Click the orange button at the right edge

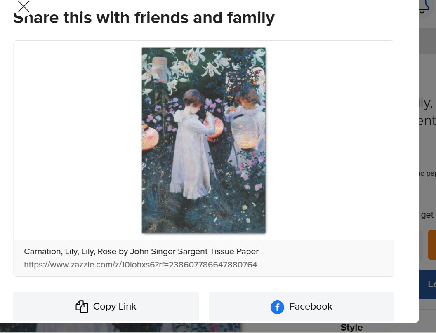point(432,245)
